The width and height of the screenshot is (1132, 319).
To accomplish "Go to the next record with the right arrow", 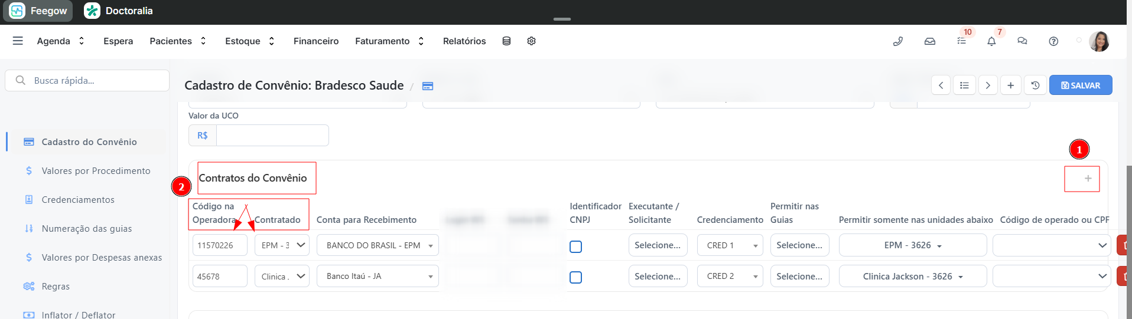I will click(x=988, y=85).
